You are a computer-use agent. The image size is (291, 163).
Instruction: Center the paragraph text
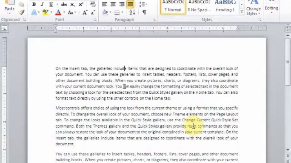(x=113, y=4)
